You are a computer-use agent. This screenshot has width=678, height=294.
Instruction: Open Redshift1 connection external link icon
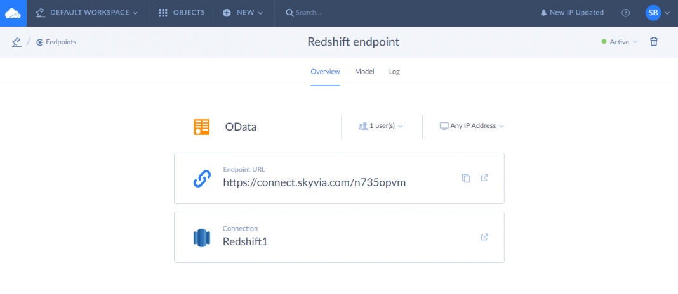coord(484,237)
